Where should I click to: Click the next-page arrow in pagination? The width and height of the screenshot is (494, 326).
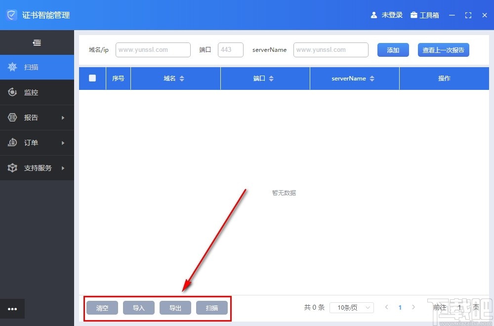[413, 307]
